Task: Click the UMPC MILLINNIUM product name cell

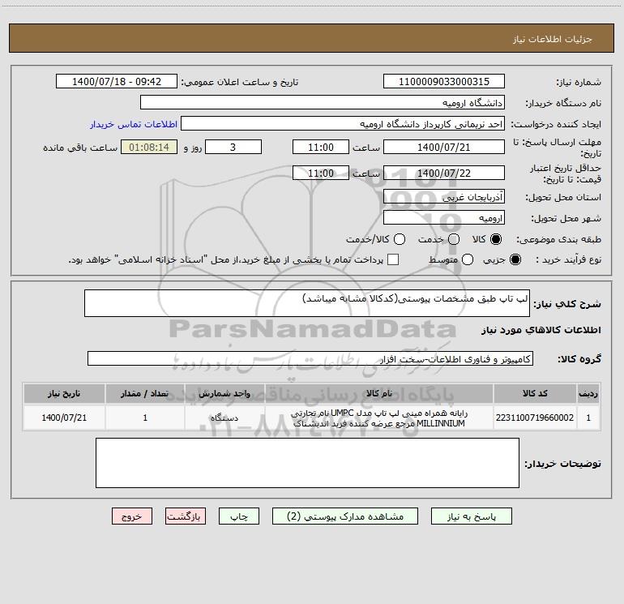Action: click(379, 418)
